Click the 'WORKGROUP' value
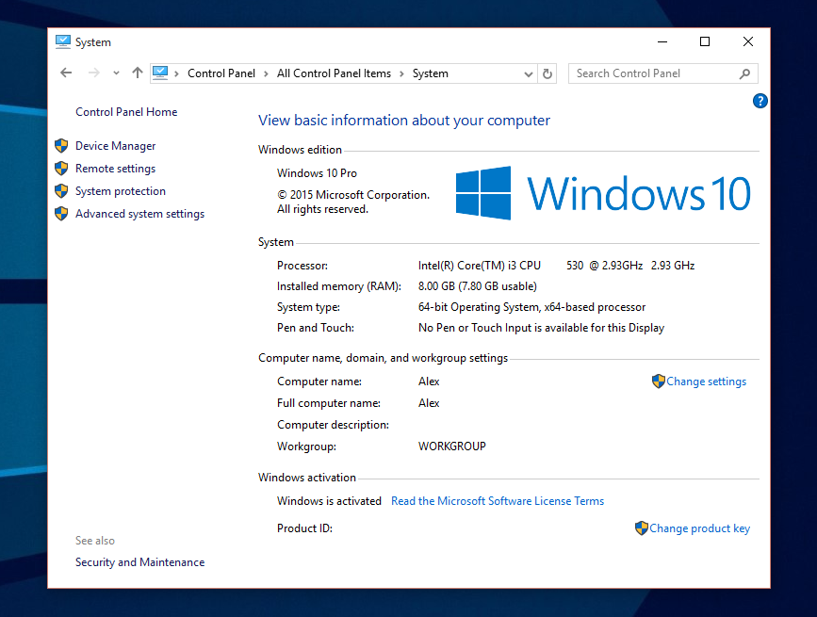This screenshot has width=817, height=617. click(451, 447)
